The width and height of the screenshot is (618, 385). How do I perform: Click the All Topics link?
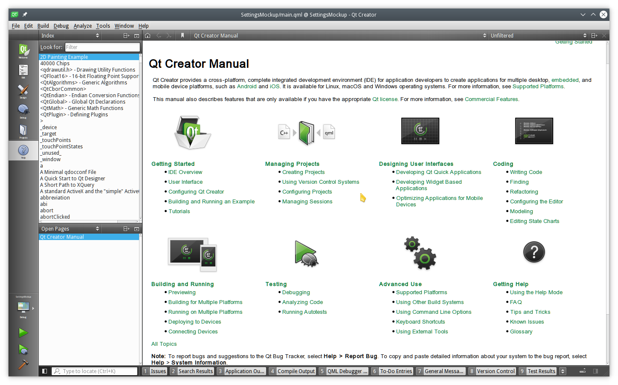pyautogui.click(x=164, y=344)
